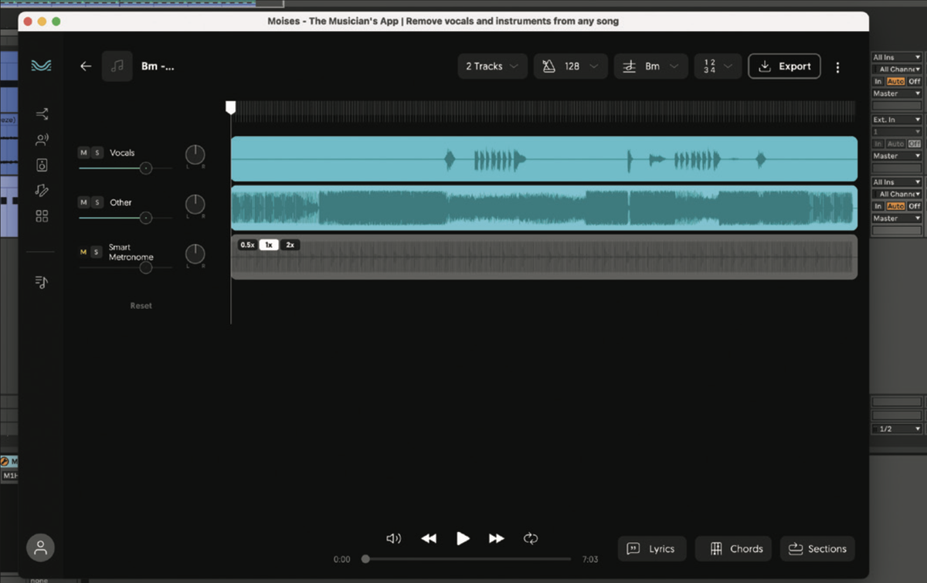Open the splitter tool from the sidebar

40,113
